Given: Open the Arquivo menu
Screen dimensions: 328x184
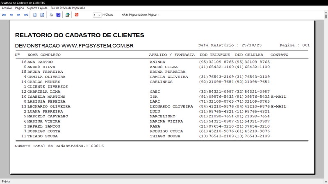Looking at the screenshot, I should pyautogui.click(x=7, y=8).
